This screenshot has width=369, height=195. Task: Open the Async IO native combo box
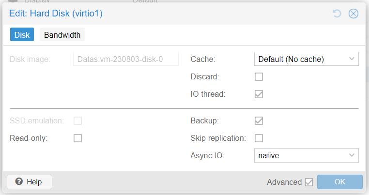(x=307, y=155)
